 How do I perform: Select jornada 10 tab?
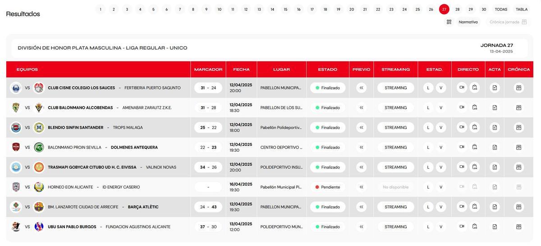[x=220, y=9]
